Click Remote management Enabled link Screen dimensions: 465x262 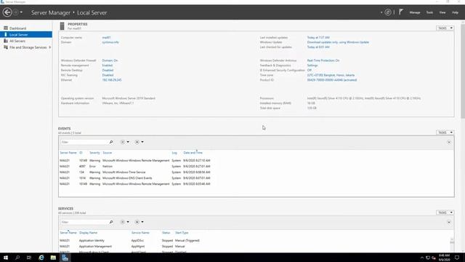107,65
